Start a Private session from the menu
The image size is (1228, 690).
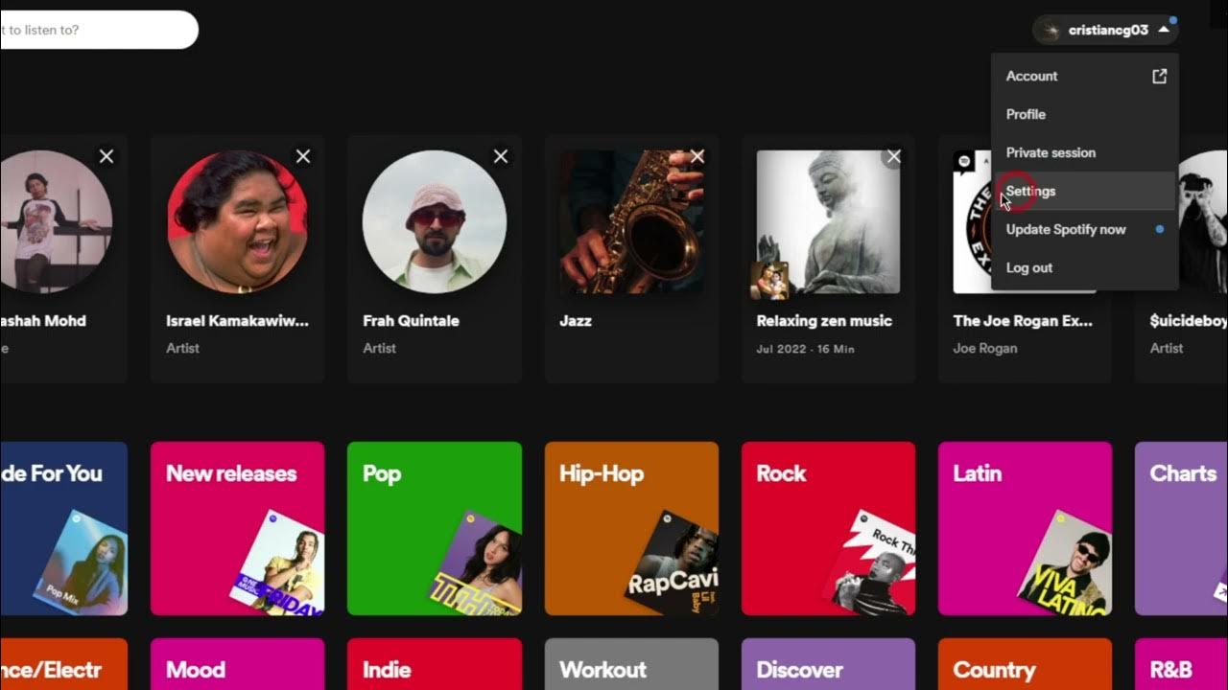pos(1084,152)
